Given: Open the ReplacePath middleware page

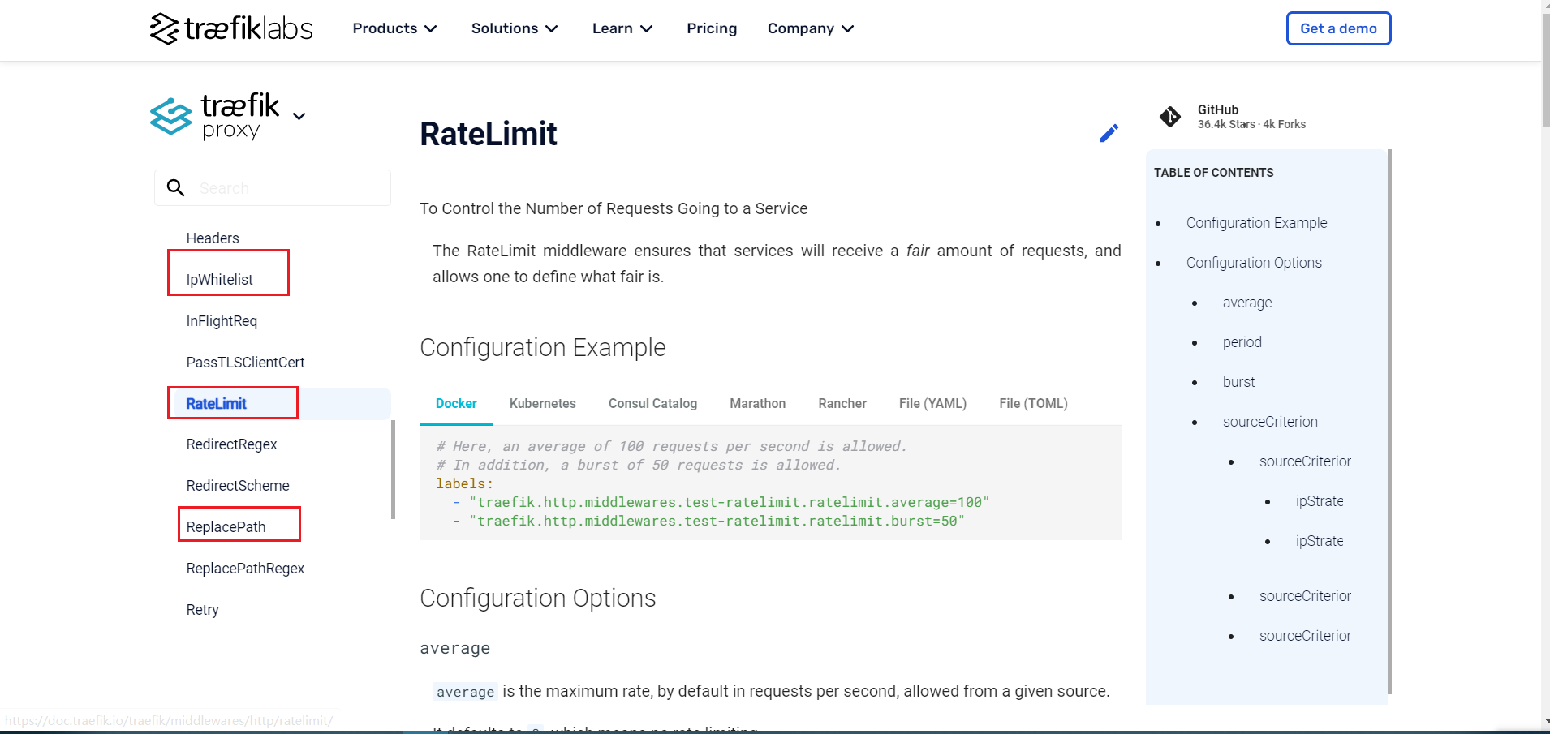Looking at the screenshot, I should coord(226,527).
